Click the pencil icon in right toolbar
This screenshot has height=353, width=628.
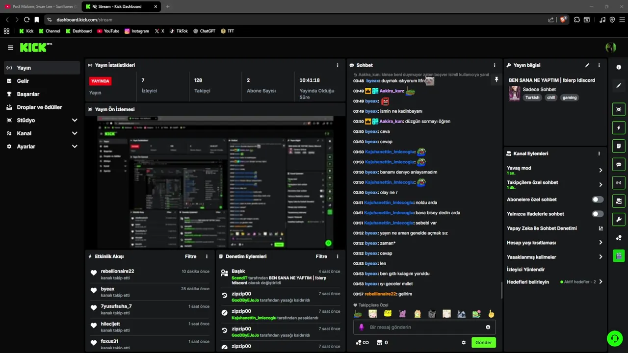619,85
